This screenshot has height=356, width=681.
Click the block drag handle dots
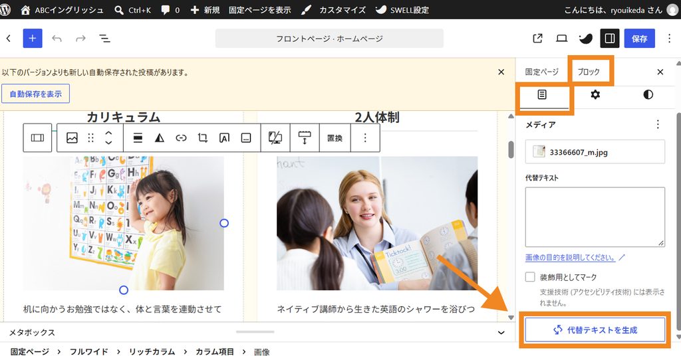(90, 138)
